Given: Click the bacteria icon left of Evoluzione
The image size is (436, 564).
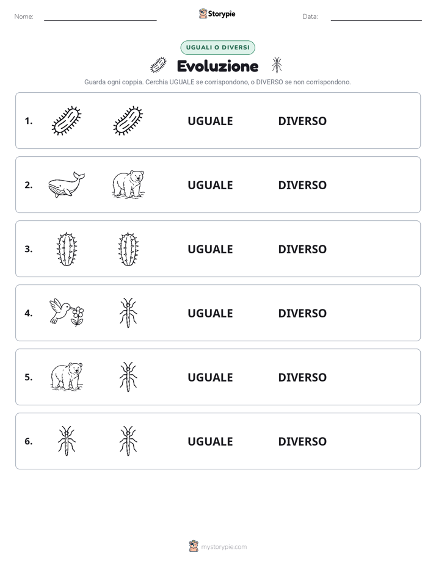Looking at the screenshot, I should coord(158,65).
